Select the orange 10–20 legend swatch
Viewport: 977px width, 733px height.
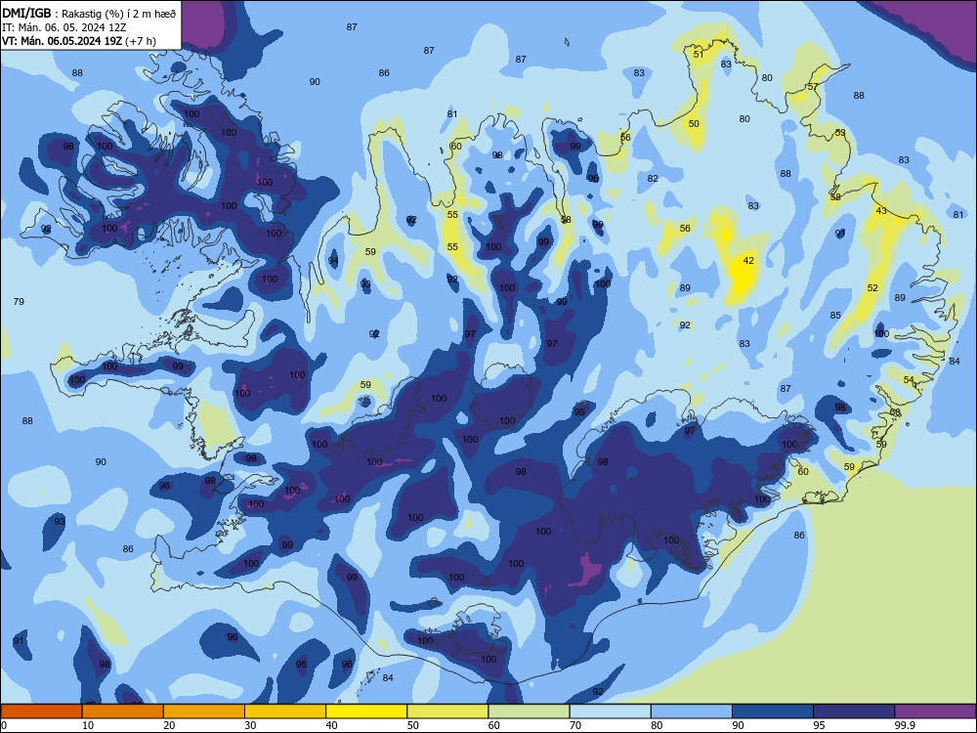(123, 711)
